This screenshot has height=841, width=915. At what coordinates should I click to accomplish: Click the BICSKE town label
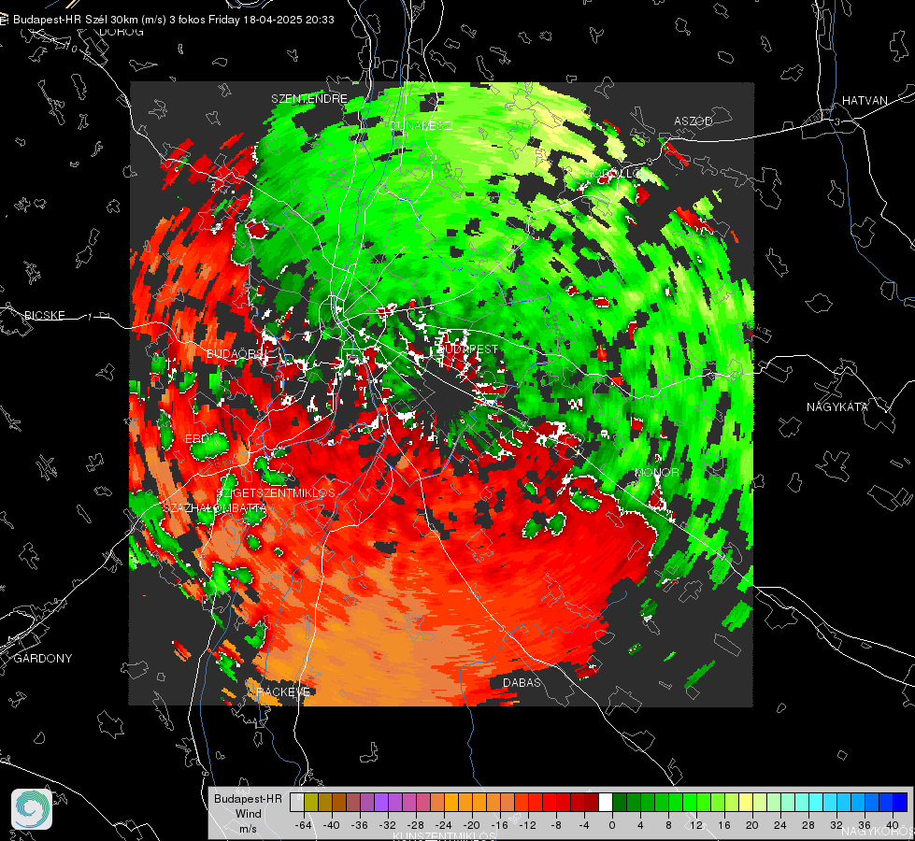click(44, 316)
